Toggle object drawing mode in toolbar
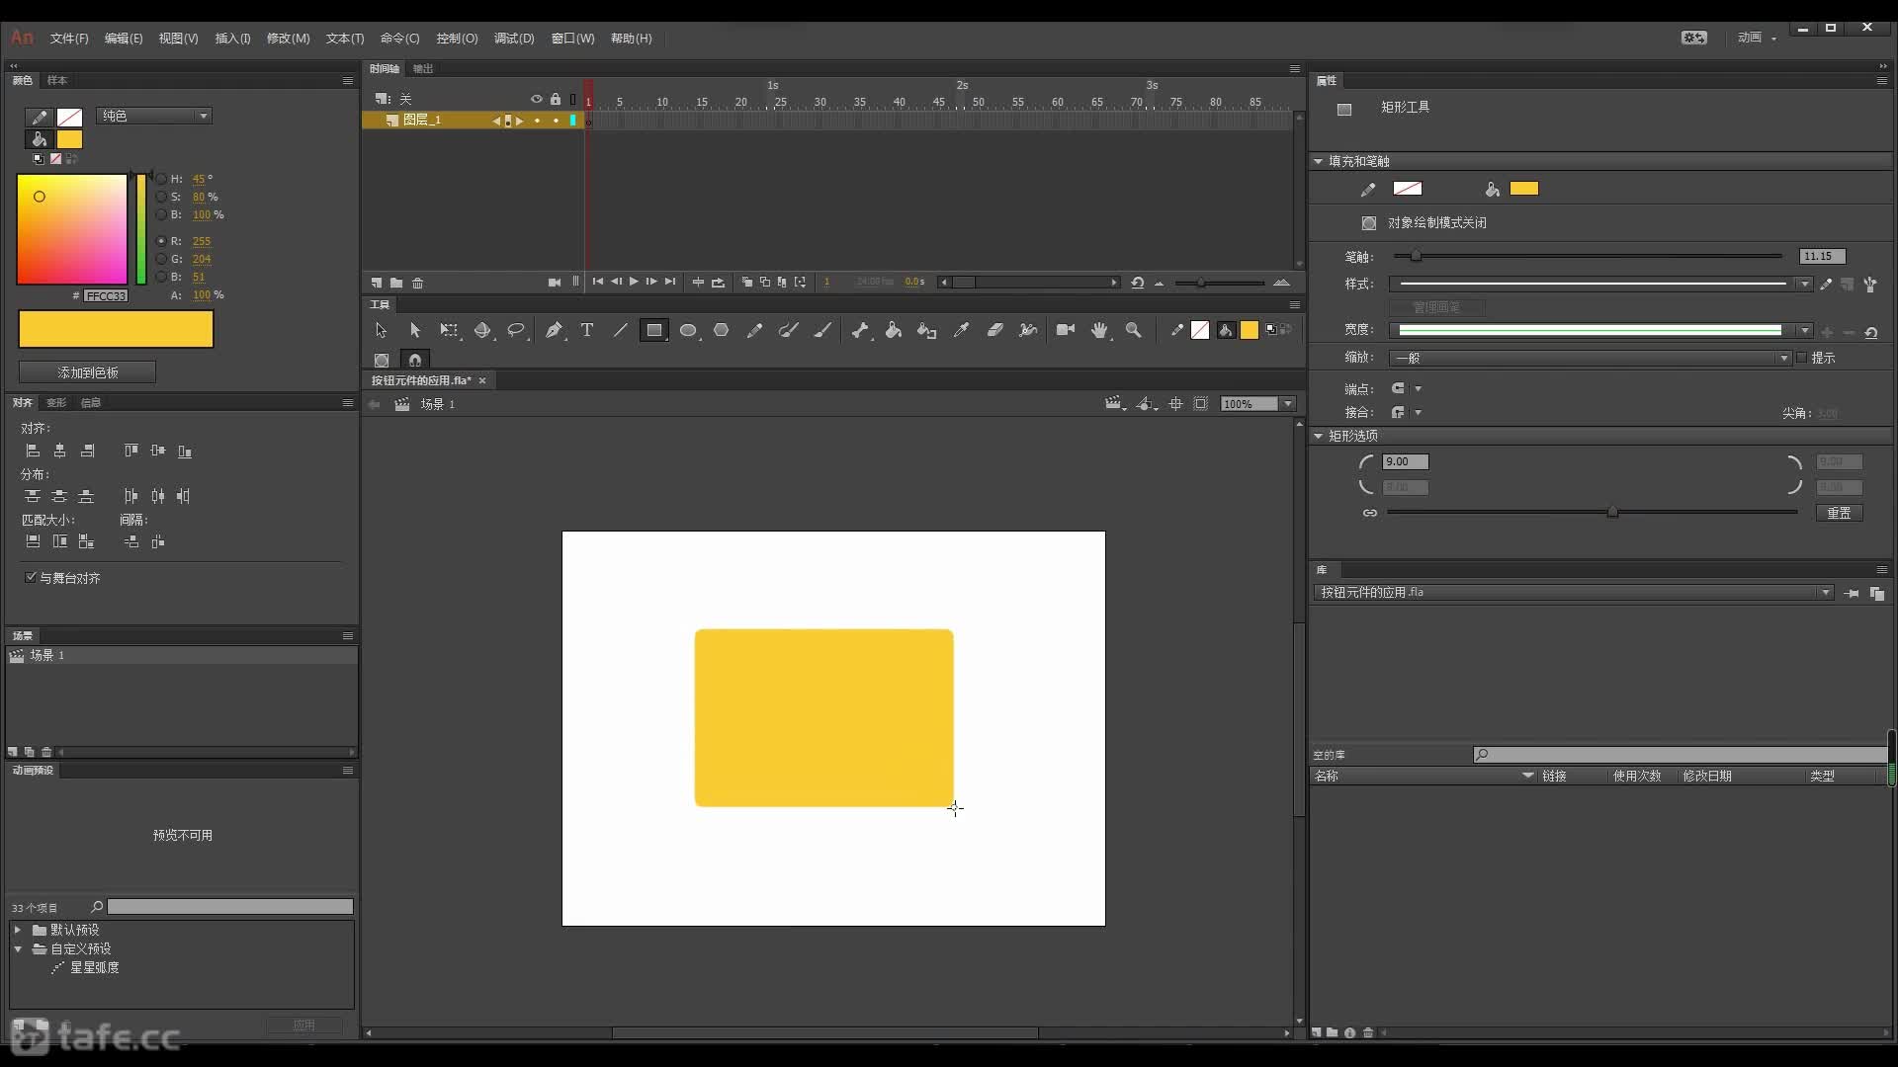 [382, 360]
